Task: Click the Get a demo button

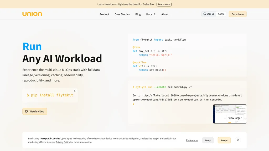Action: pos(237,14)
